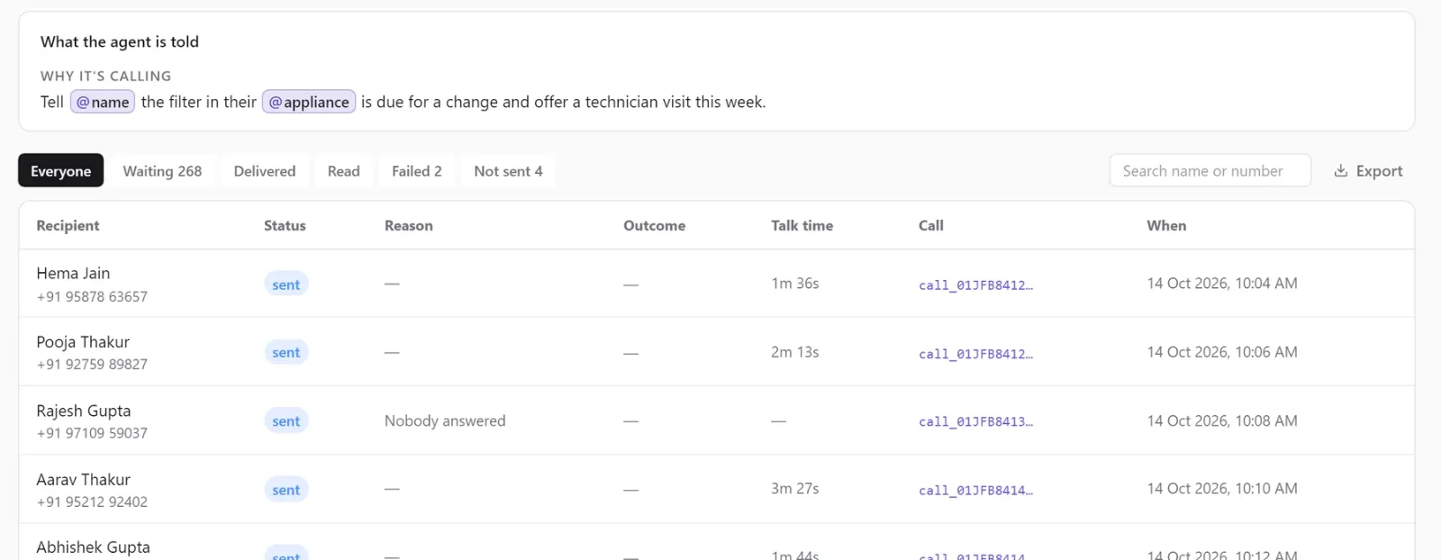Select the recipient name Pooja Thakur
The height and width of the screenshot is (560, 1441).
(83, 342)
